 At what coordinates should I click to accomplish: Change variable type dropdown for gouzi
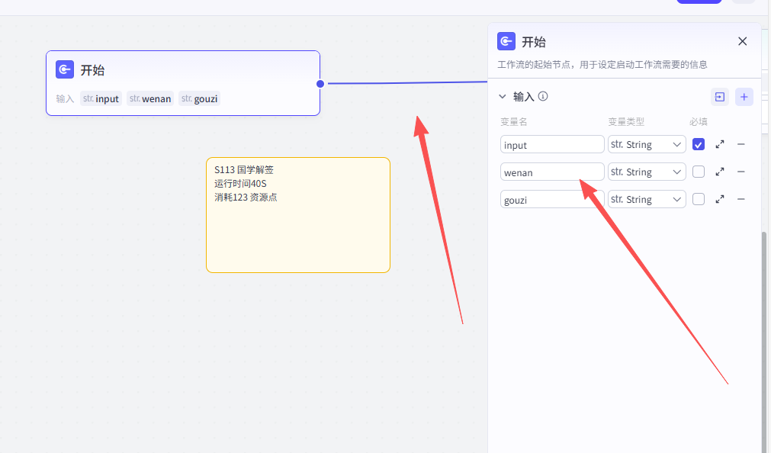click(x=647, y=199)
